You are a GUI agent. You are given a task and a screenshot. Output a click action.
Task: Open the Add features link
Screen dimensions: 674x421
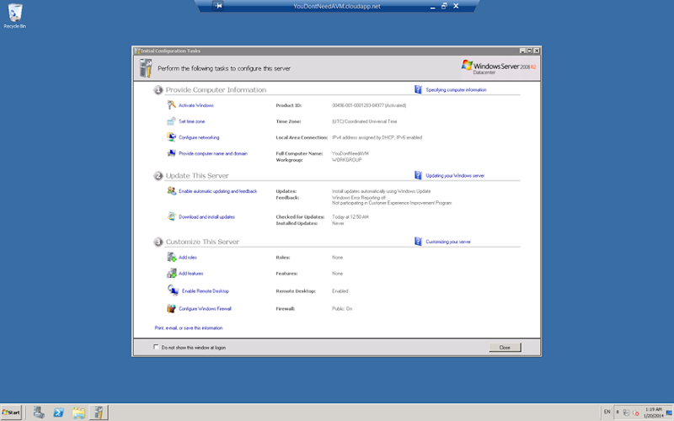coord(191,273)
